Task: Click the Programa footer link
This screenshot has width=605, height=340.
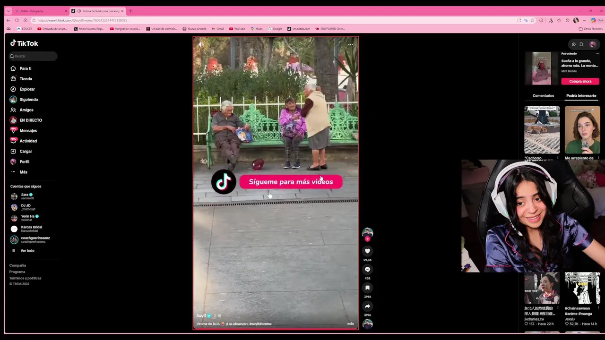Action: coord(17,272)
